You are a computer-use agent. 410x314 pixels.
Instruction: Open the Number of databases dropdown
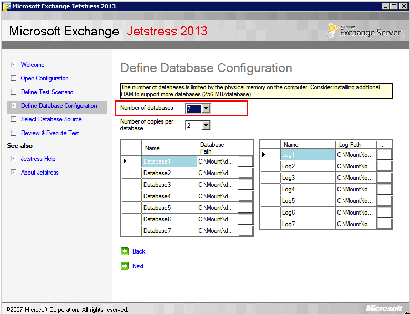tap(206, 108)
